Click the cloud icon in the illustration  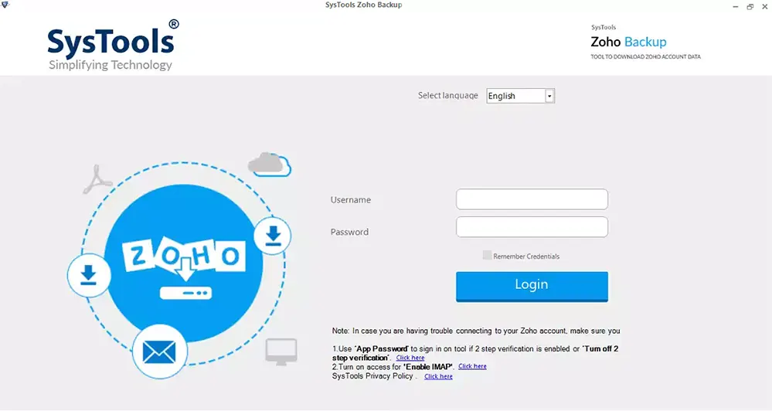tap(270, 165)
